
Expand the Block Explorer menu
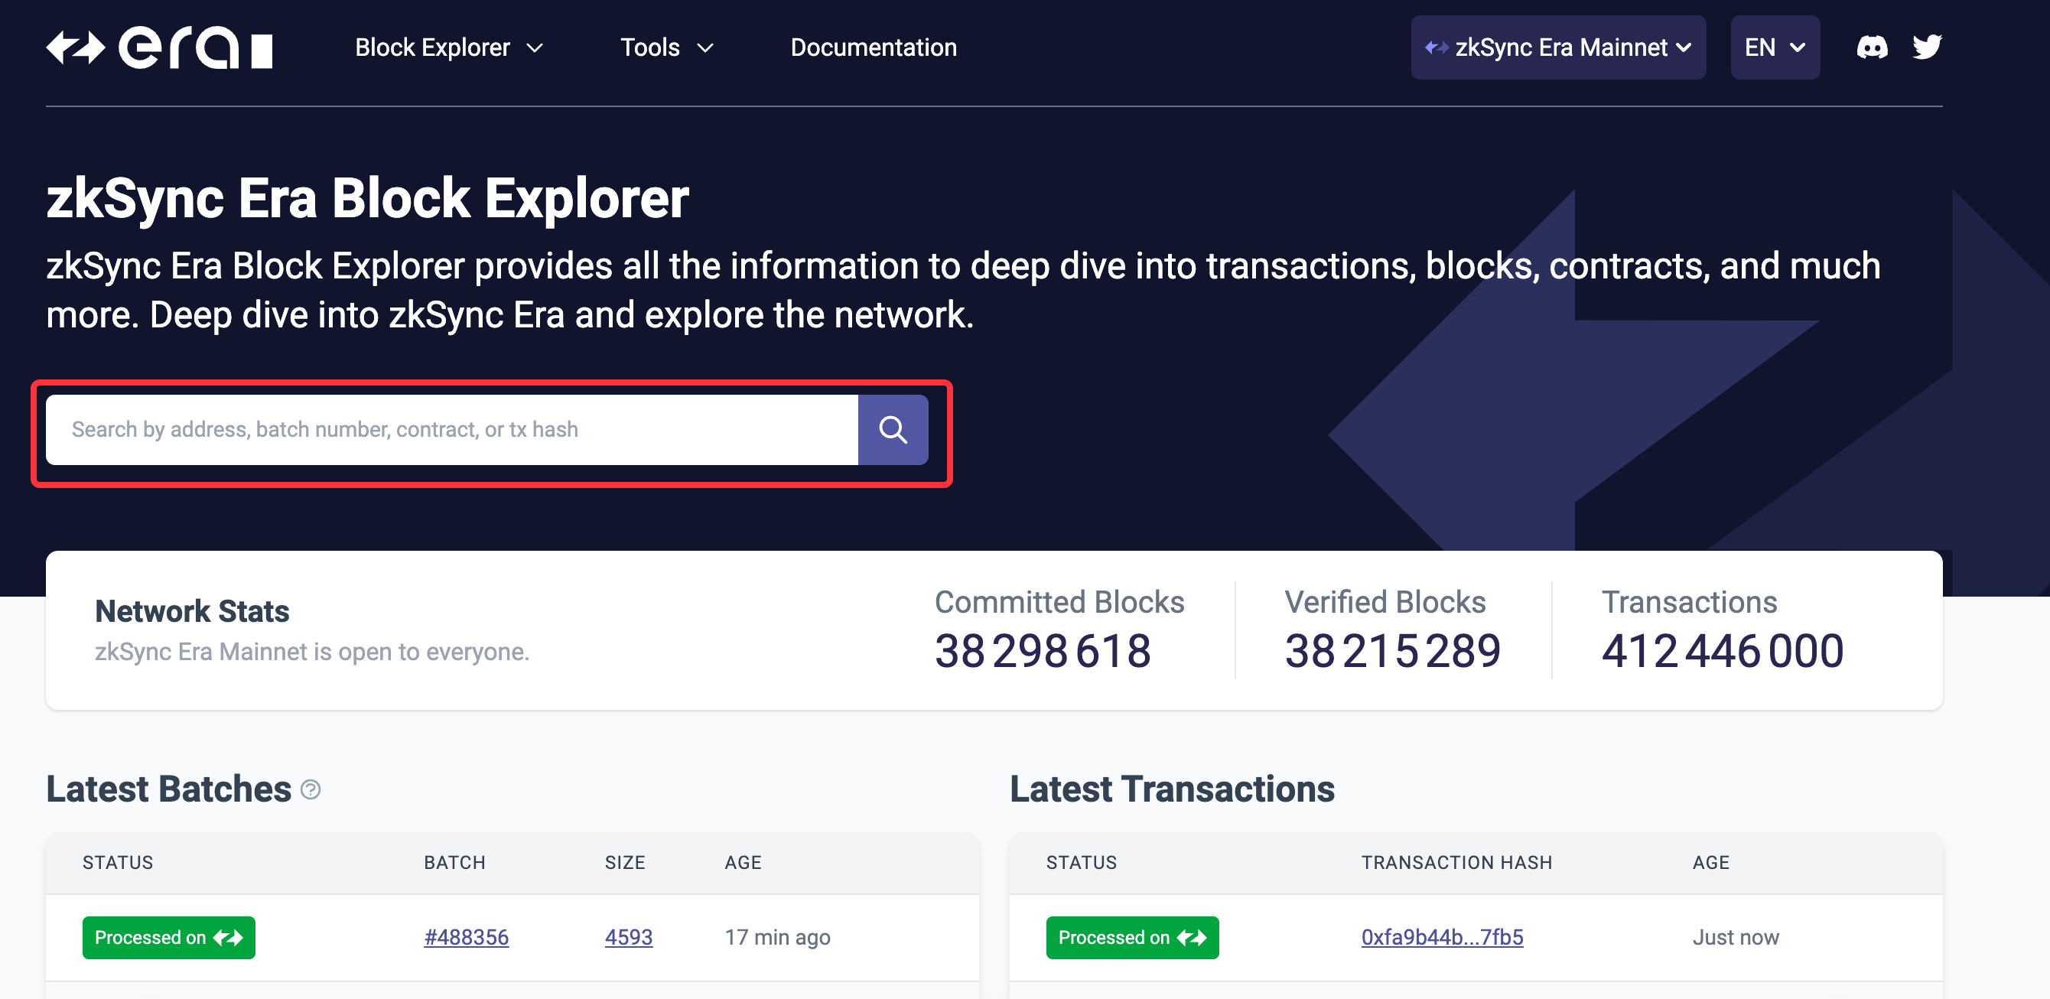(450, 47)
